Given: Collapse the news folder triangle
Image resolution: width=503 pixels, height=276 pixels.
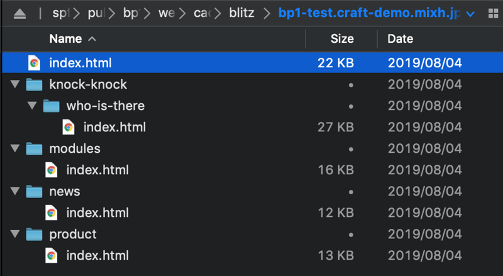Looking at the screenshot, I should pyautogui.click(x=14, y=191).
